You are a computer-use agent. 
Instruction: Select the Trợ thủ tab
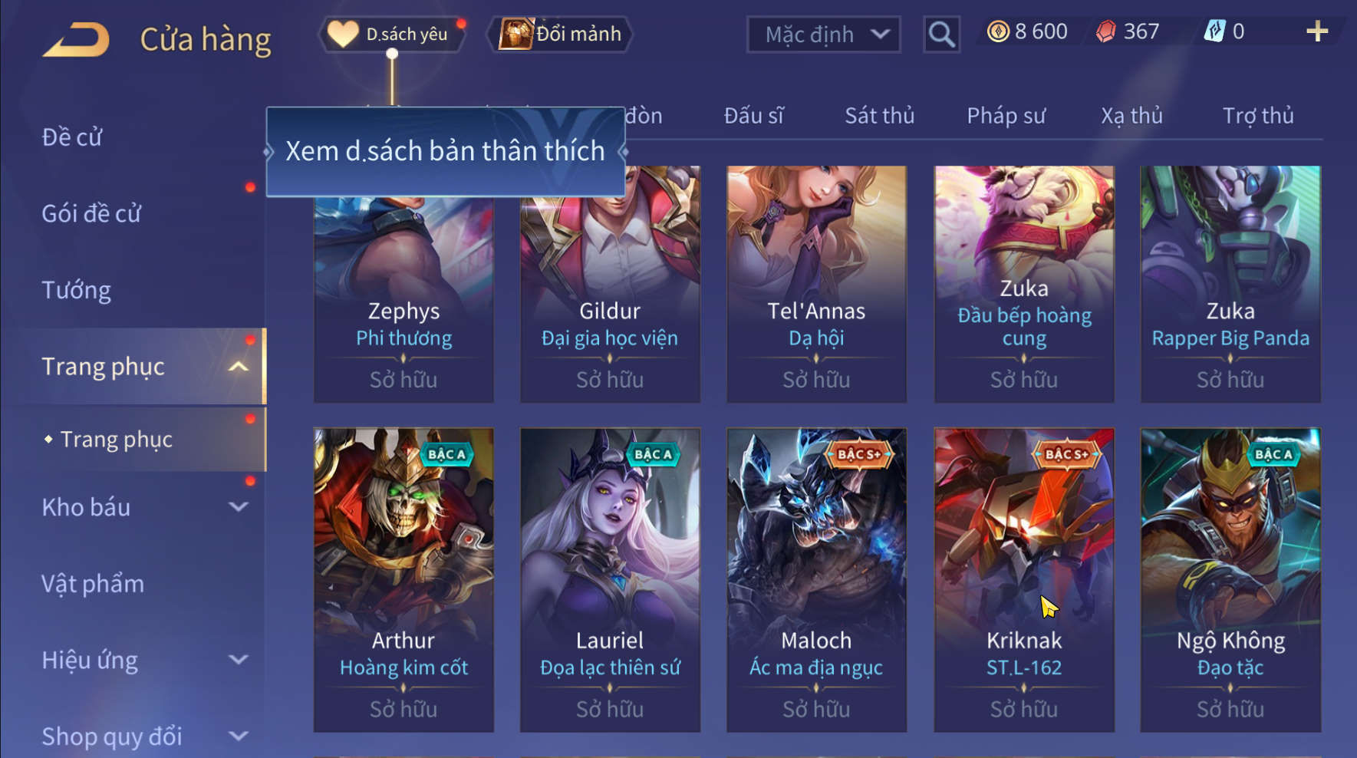[1258, 116]
